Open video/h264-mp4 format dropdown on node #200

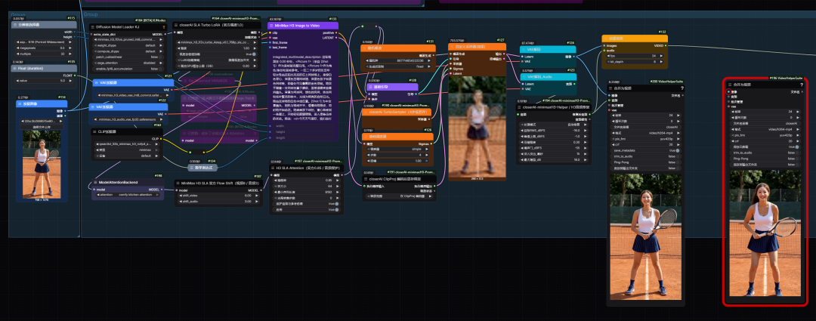(644, 132)
